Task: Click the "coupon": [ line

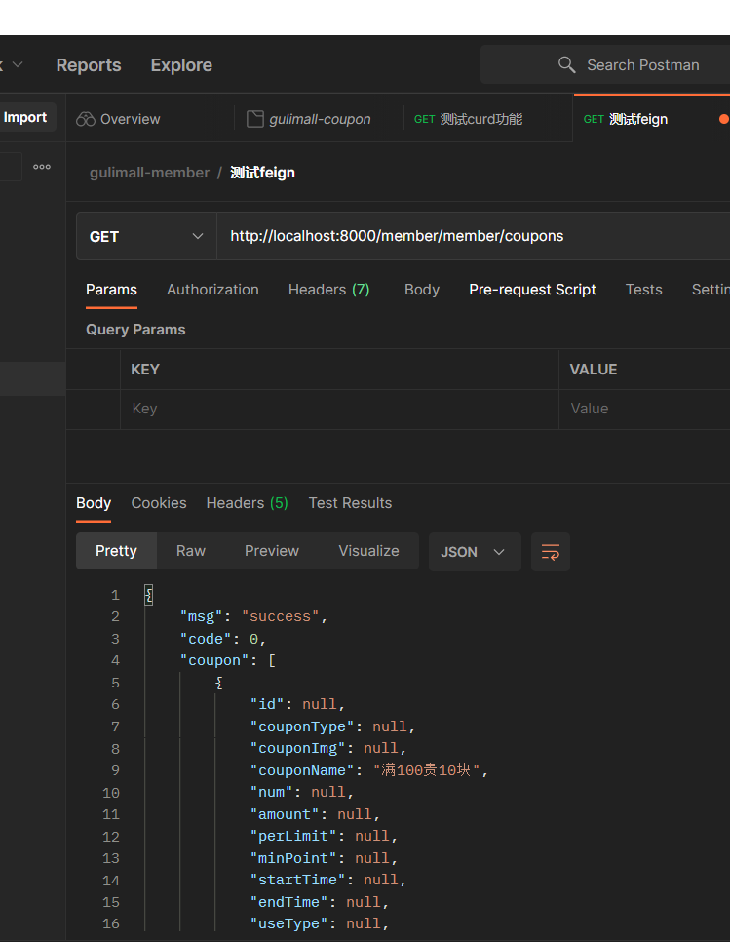Action: pos(227,661)
